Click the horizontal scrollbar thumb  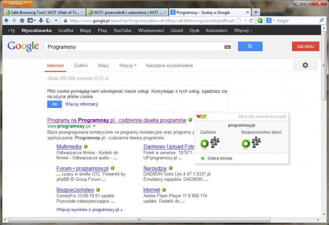pos(139,220)
